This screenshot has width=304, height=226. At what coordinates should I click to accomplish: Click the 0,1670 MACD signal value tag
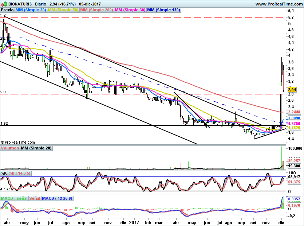(x=294, y=205)
